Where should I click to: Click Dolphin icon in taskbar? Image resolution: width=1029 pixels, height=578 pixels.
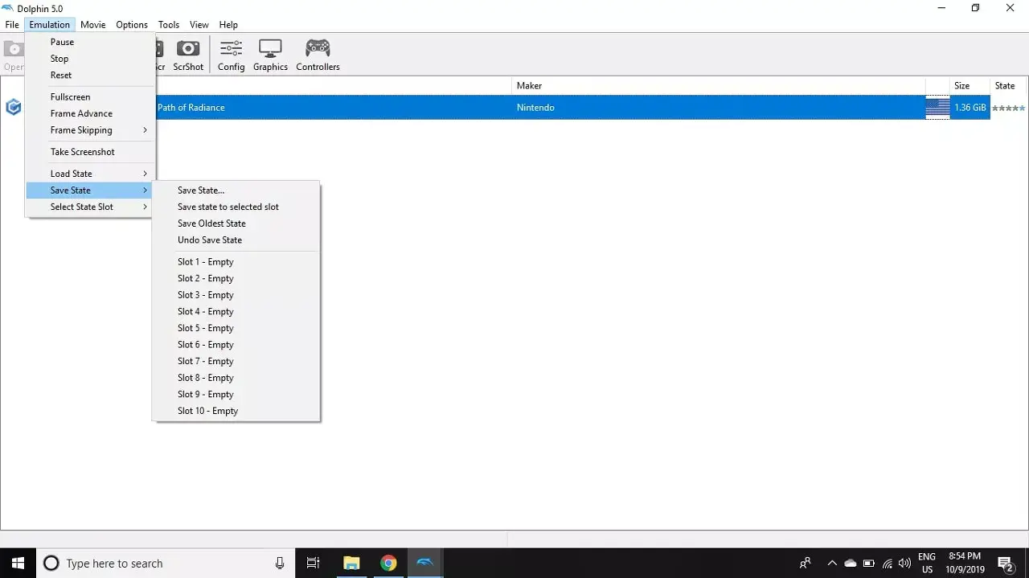click(425, 563)
